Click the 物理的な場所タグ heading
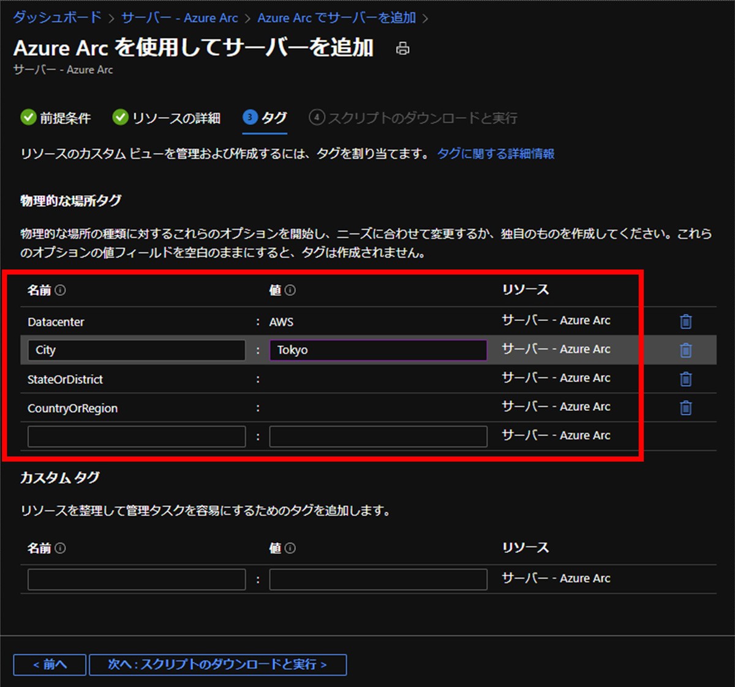The height and width of the screenshot is (687, 735). pos(71,201)
